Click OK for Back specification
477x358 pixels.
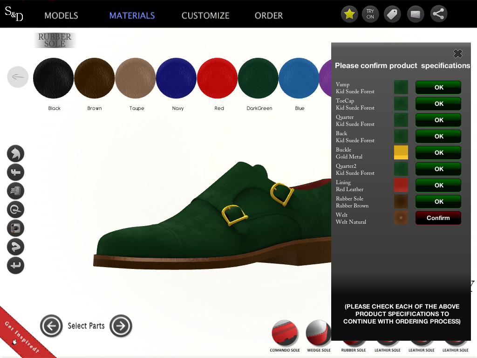click(x=438, y=137)
